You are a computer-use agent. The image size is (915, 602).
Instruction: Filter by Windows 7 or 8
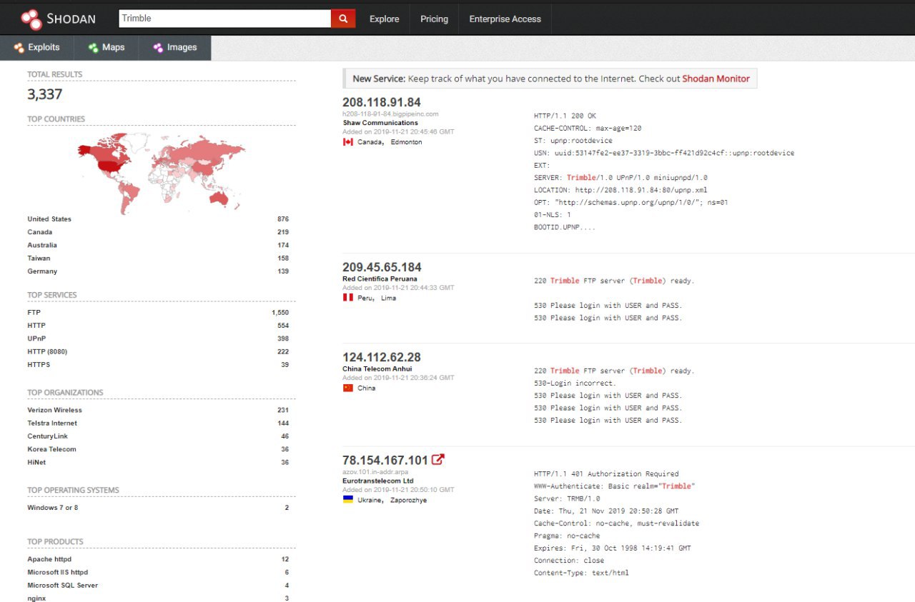click(x=53, y=508)
